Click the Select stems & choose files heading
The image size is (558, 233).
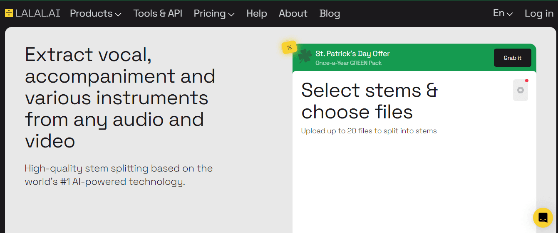tap(369, 101)
